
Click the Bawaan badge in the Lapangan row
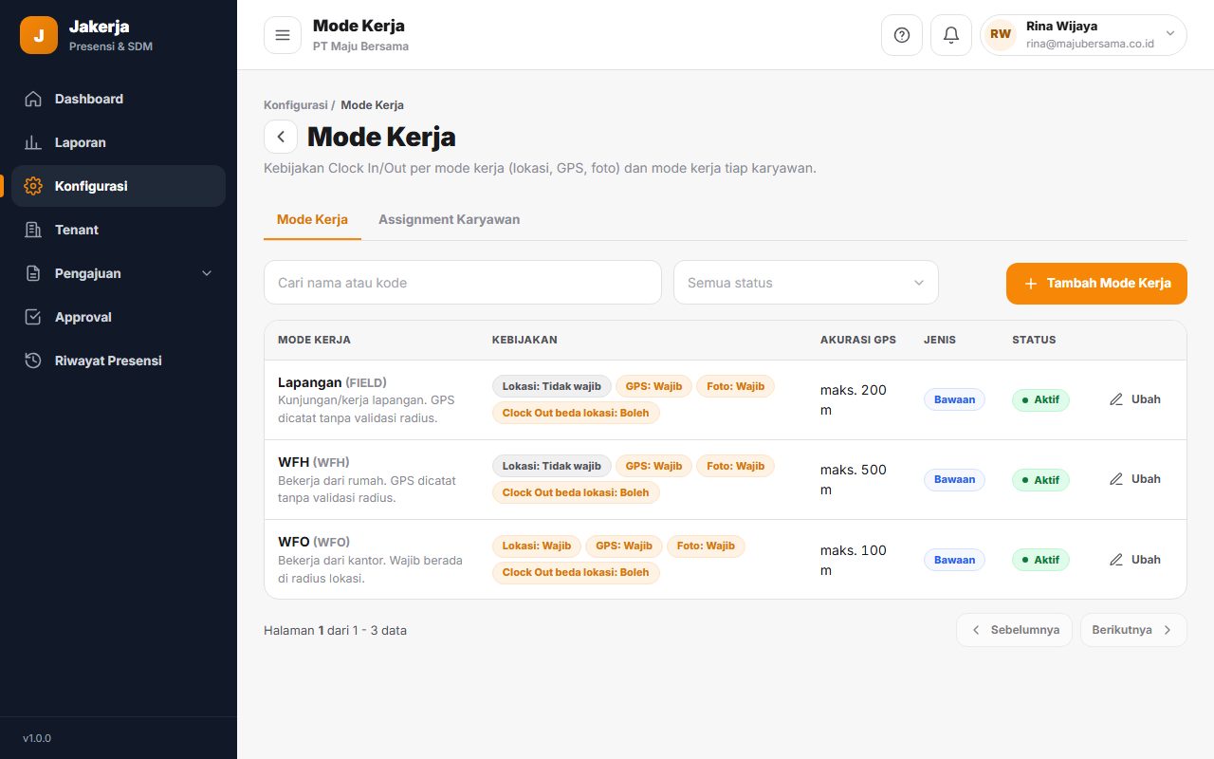coord(954,399)
